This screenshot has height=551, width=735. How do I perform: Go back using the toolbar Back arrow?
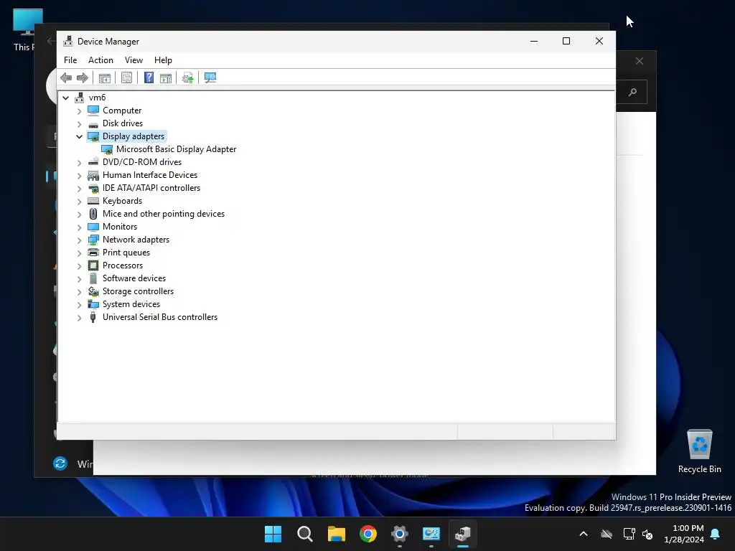(66, 77)
